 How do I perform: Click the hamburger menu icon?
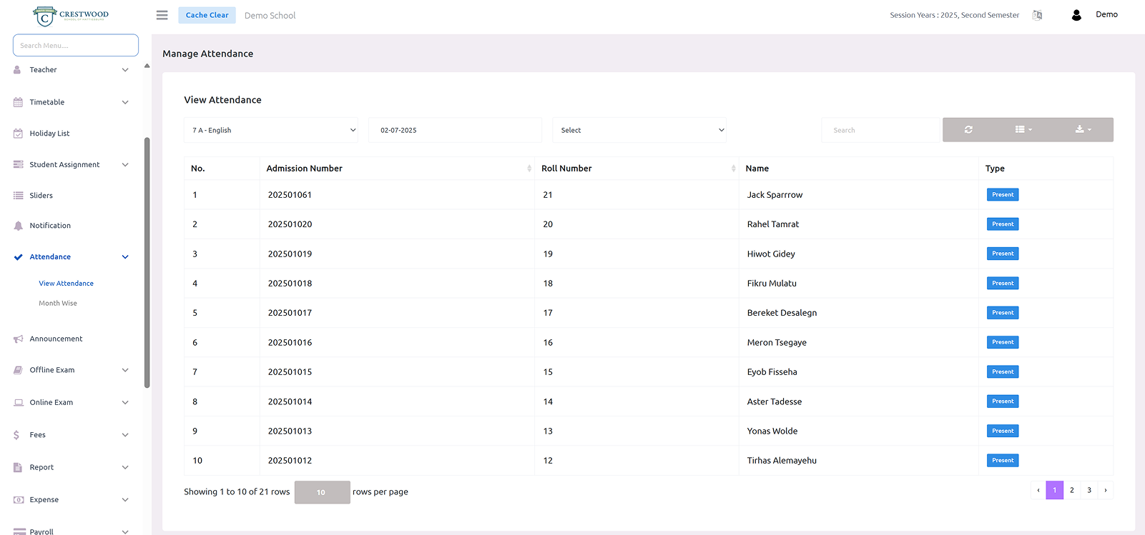tap(162, 15)
